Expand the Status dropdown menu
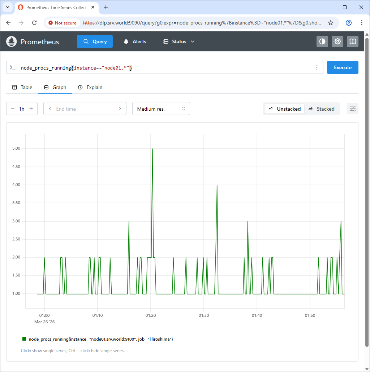The width and height of the screenshot is (370, 372). point(179,41)
